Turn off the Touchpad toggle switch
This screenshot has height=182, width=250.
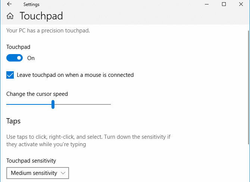pyautogui.click(x=15, y=58)
